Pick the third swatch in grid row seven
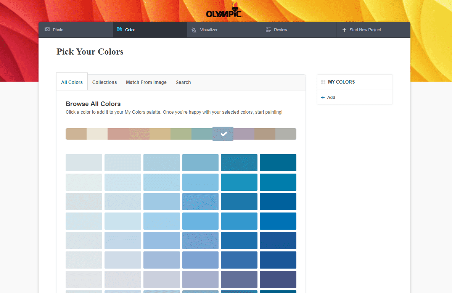The image size is (452, 293). click(x=162, y=279)
